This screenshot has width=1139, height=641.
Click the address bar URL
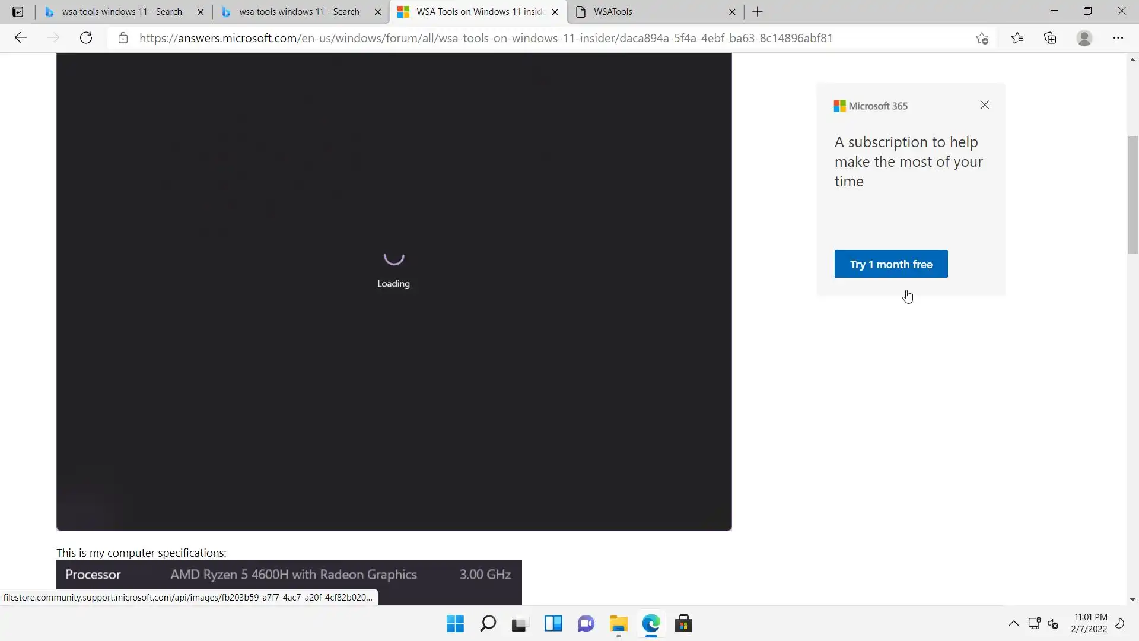[485, 38]
